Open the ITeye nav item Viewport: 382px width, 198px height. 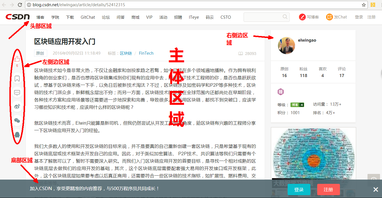pos(194,17)
